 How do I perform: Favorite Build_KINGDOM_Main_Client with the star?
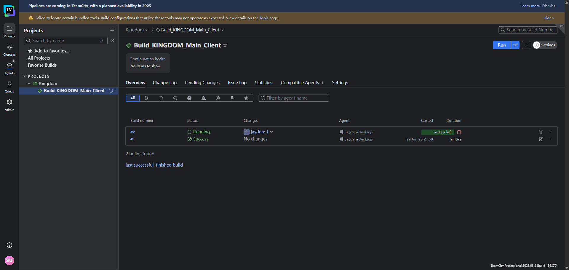click(225, 45)
